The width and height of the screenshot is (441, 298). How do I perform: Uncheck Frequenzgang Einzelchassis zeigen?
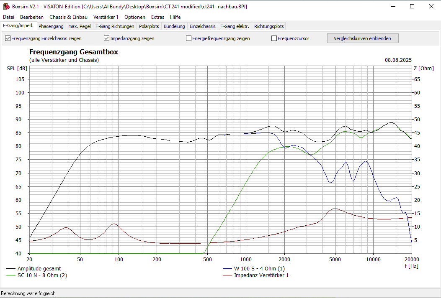click(x=8, y=38)
